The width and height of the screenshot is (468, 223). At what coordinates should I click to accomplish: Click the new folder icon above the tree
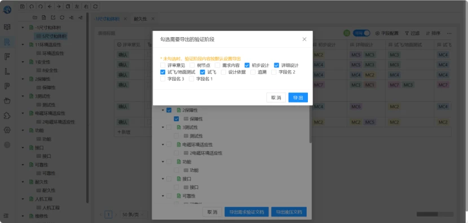point(34,17)
